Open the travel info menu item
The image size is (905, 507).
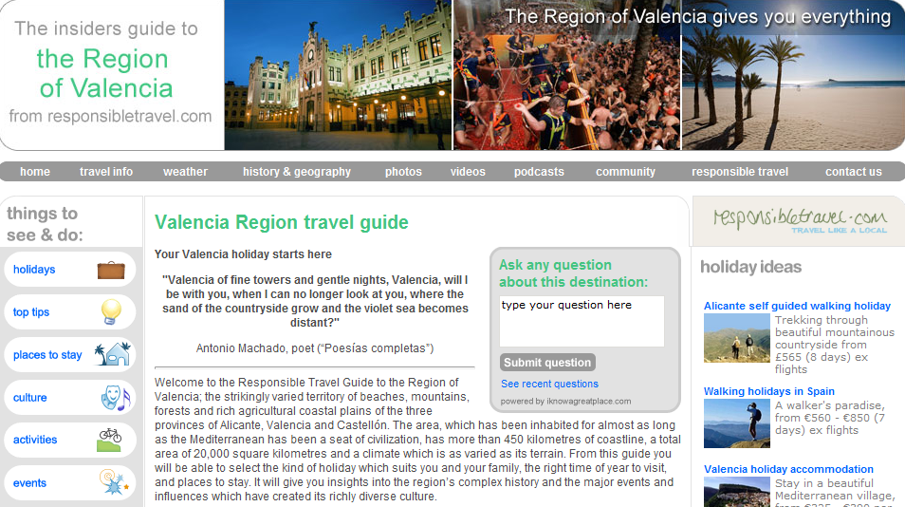(x=106, y=172)
